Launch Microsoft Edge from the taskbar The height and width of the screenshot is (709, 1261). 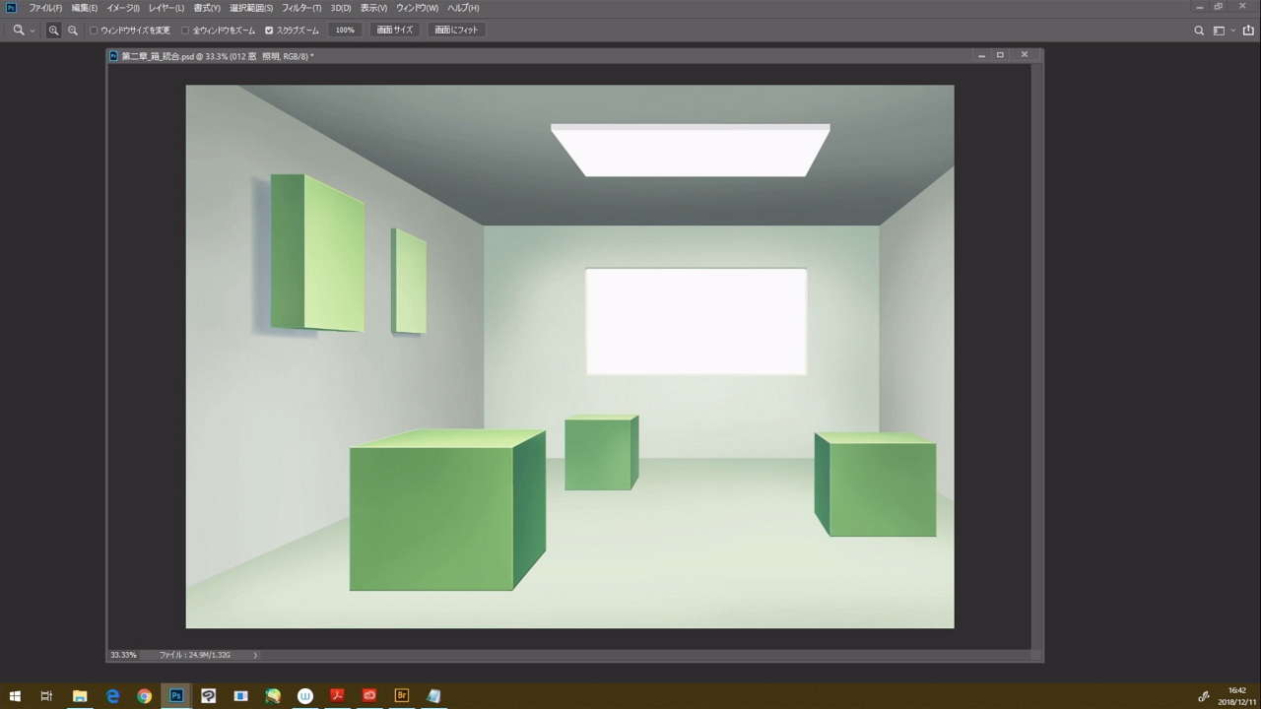112,696
